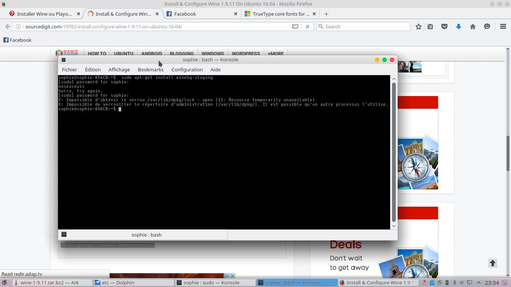Open the volume tray icon

pyautogui.click(x=461, y=283)
